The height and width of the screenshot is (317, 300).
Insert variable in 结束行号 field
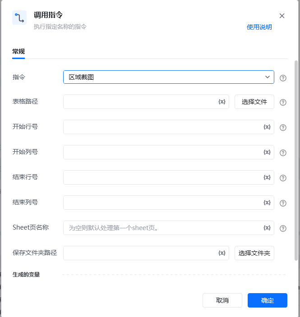coord(267,177)
